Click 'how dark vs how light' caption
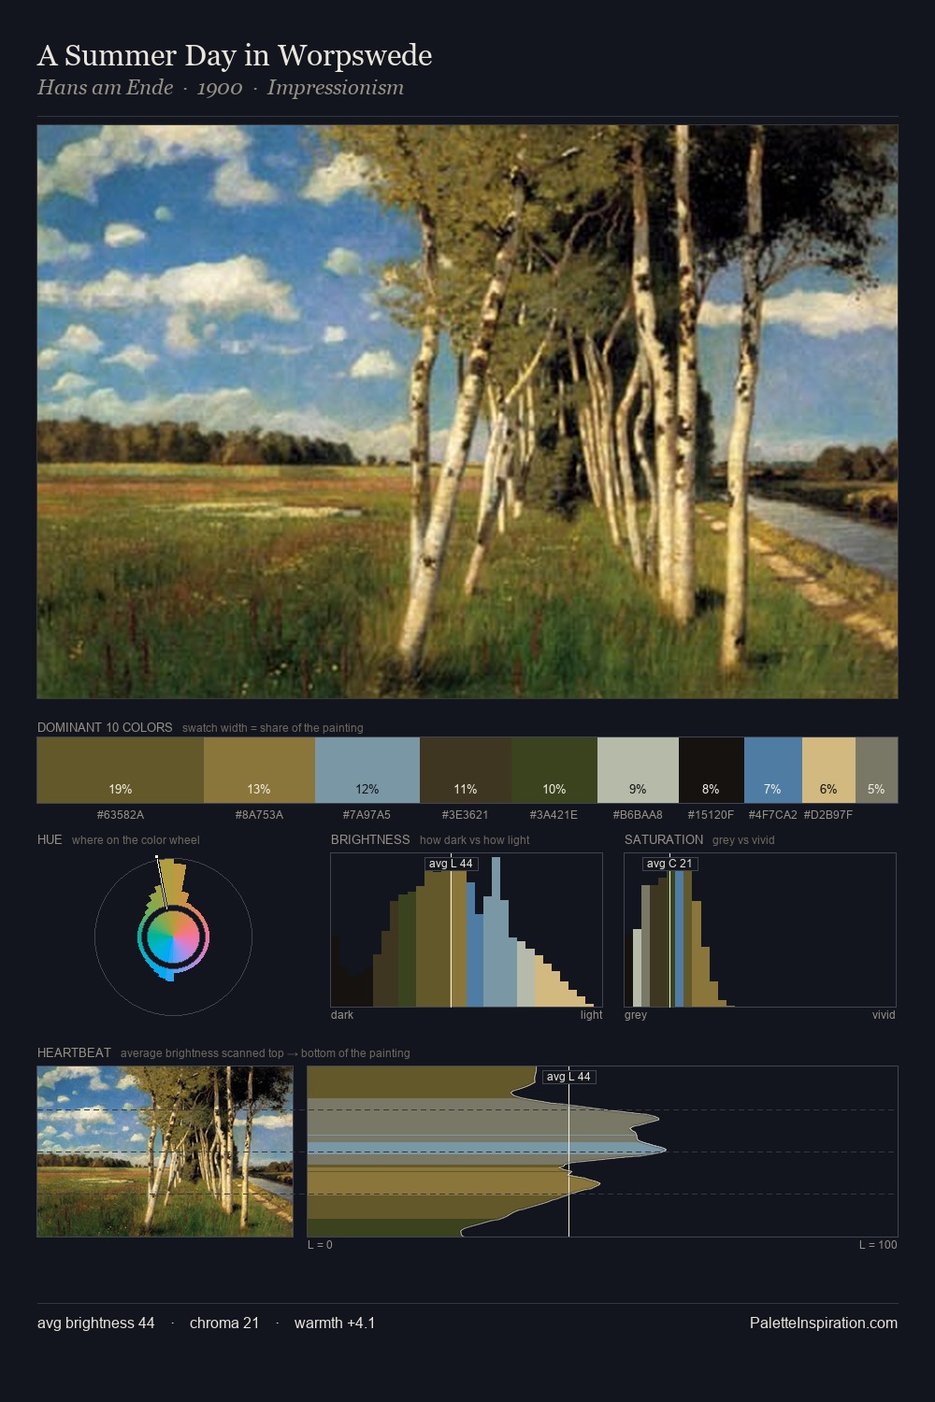The height and width of the screenshot is (1402, 935). (475, 840)
